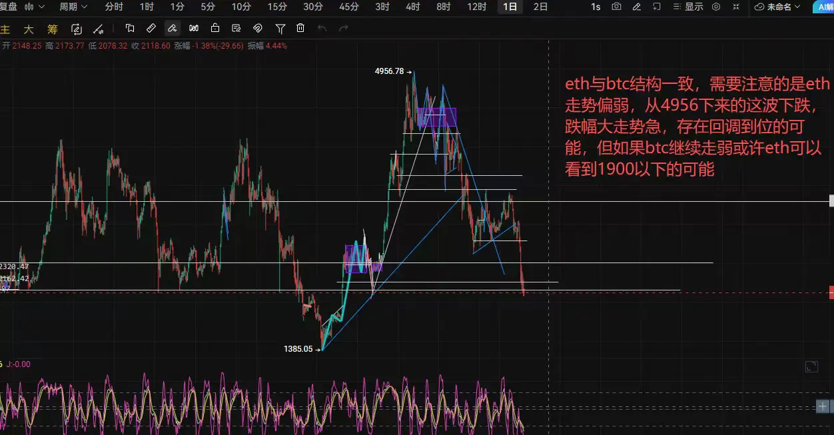Select the 1时 timeframe

[x=147, y=7]
